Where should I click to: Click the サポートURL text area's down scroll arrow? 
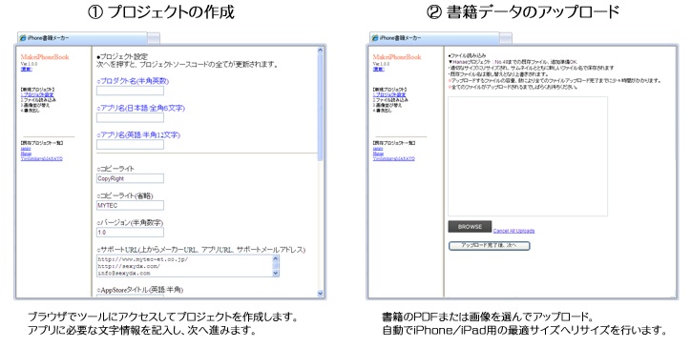[276, 273]
